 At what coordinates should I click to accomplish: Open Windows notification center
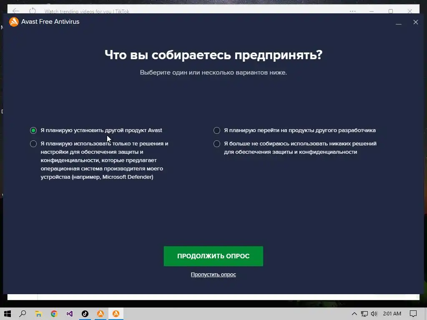413,314
